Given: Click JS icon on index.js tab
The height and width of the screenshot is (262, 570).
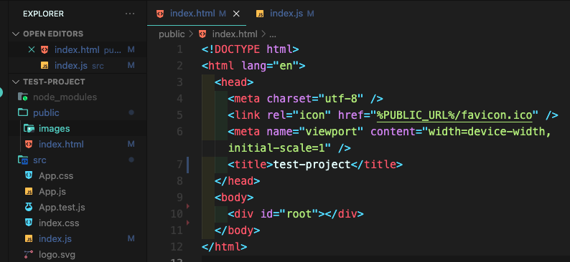Looking at the screenshot, I should (x=260, y=14).
